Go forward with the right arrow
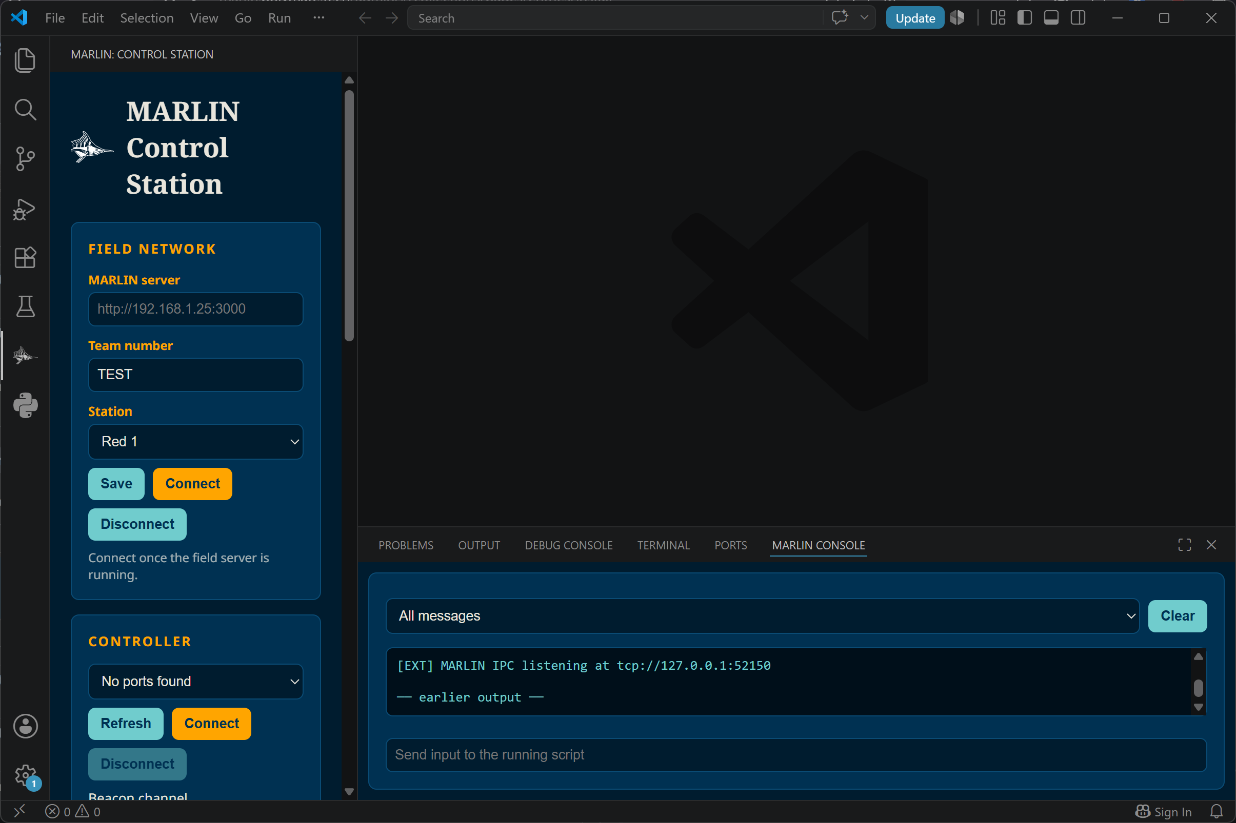Image resolution: width=1236 pixels, height=823 pixels. click(x=392, y=18)
